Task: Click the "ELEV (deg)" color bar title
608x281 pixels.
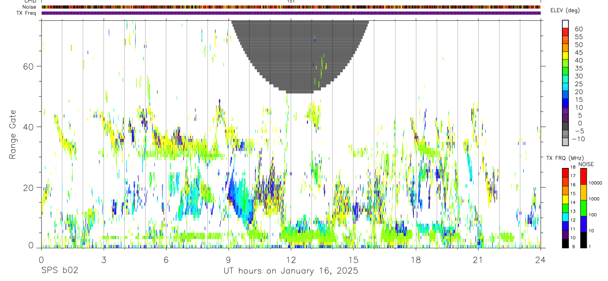Action: [564, 10]
